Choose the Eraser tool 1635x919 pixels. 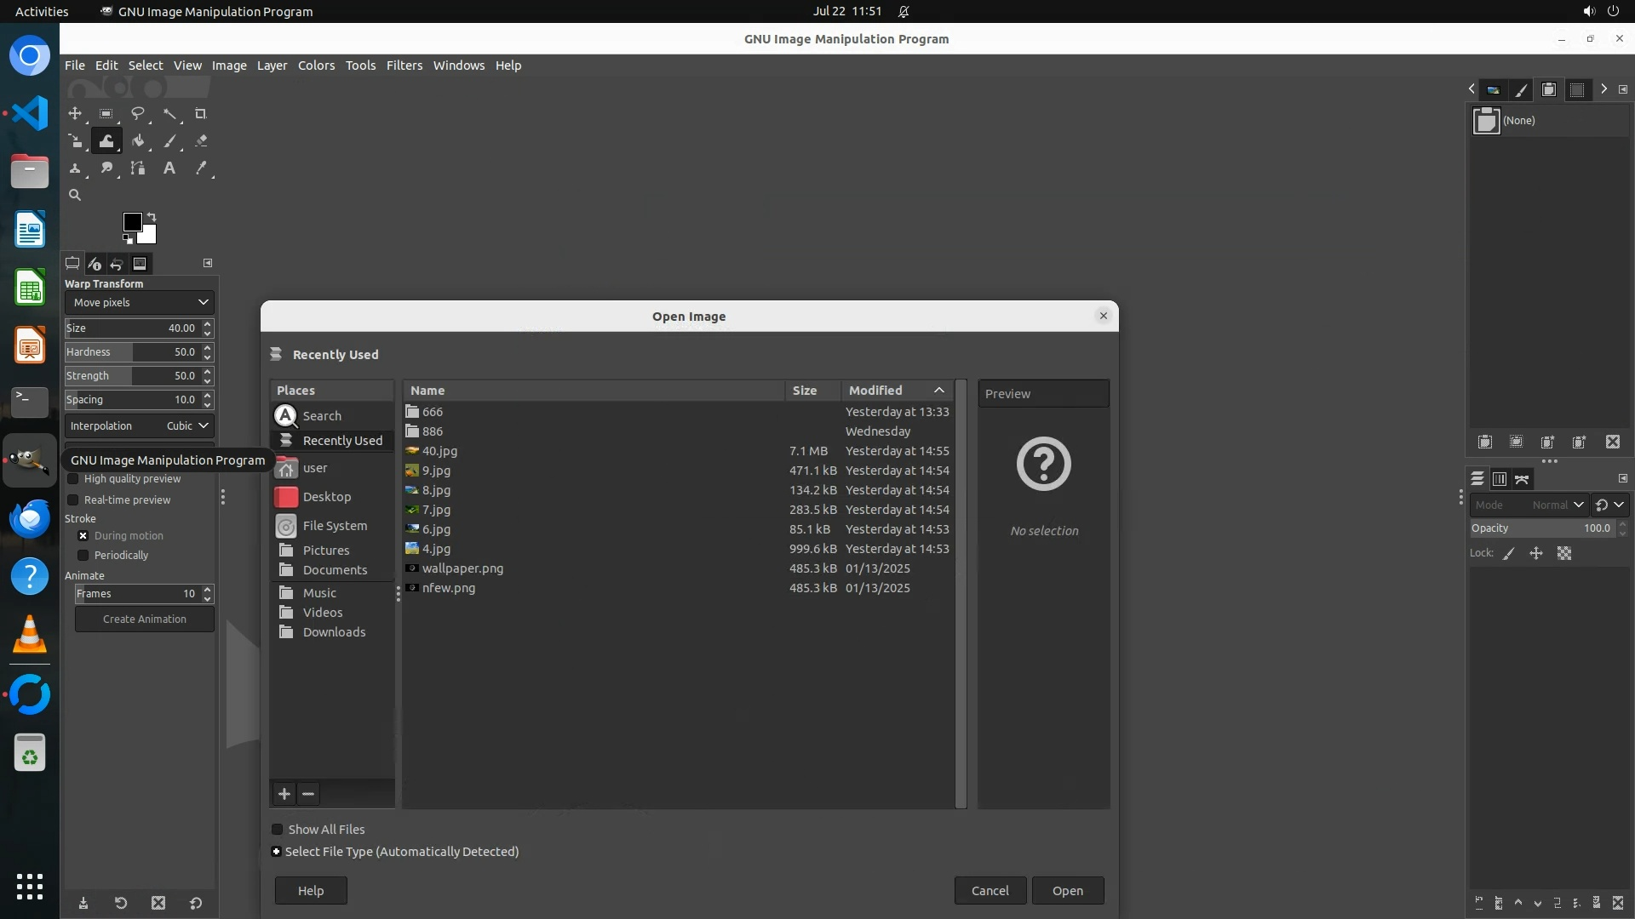coord(201,141)
